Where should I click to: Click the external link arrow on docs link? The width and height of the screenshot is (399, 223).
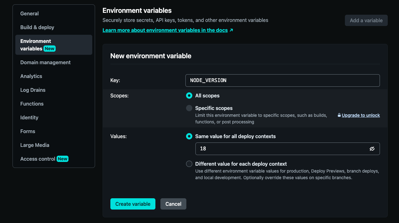click(231, 30)
